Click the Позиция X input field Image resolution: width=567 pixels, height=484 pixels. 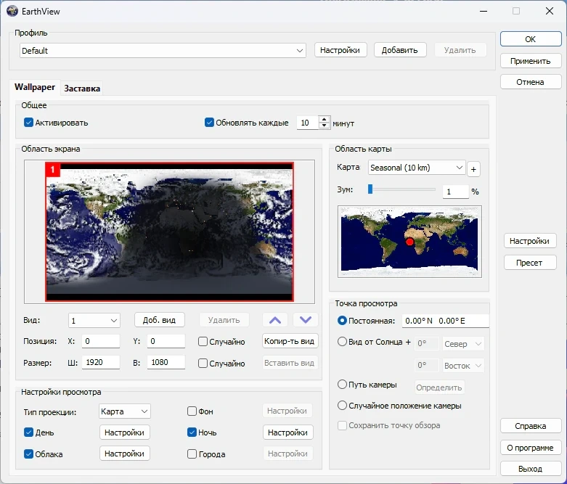[100, 341]
